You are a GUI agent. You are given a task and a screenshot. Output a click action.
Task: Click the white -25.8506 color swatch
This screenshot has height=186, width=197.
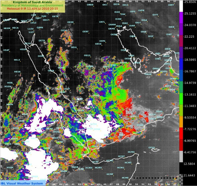tap(181, 6)
